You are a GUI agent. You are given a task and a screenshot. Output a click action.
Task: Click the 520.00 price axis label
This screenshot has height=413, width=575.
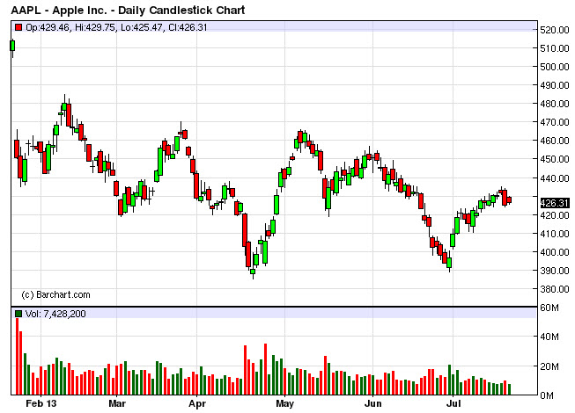(x=555, y=30)
